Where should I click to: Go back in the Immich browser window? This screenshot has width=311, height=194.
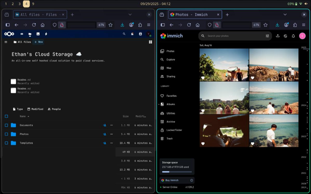point(172,25)
